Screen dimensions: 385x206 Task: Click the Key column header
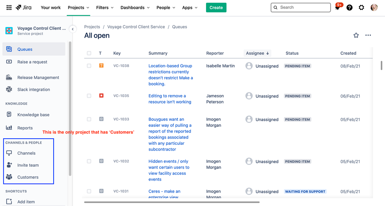tap(117, 53)
